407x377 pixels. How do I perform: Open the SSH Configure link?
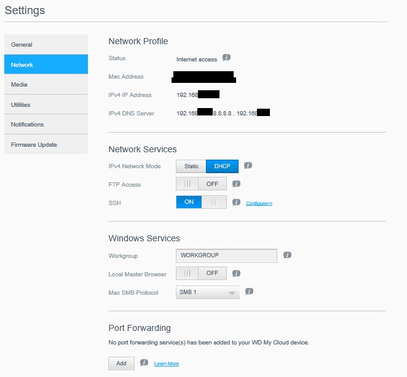259,203
